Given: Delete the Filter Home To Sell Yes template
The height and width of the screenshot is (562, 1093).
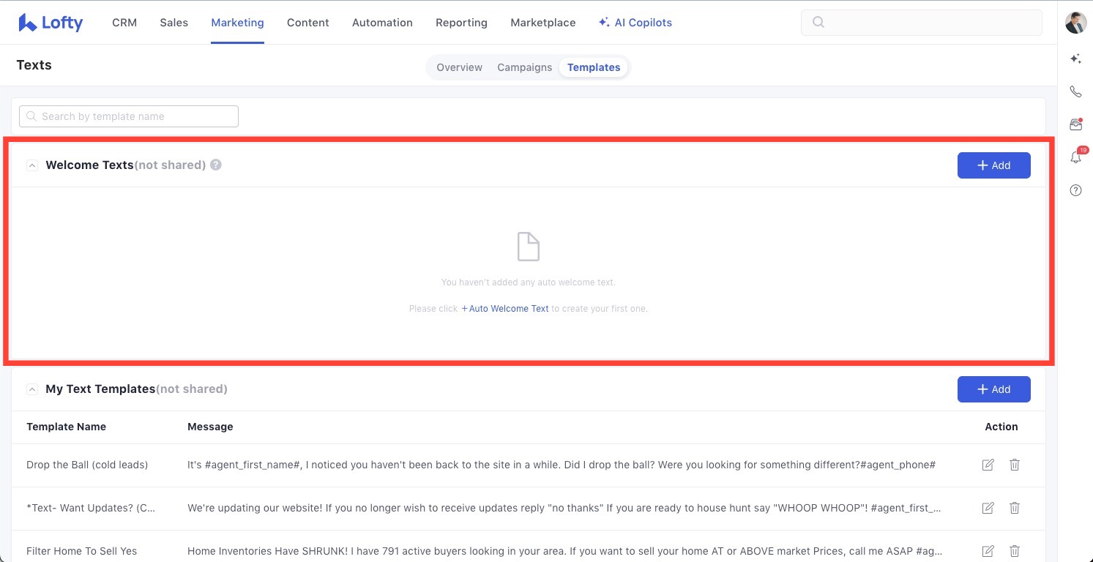Looking at the screenshot, I should pos(1014,551).
